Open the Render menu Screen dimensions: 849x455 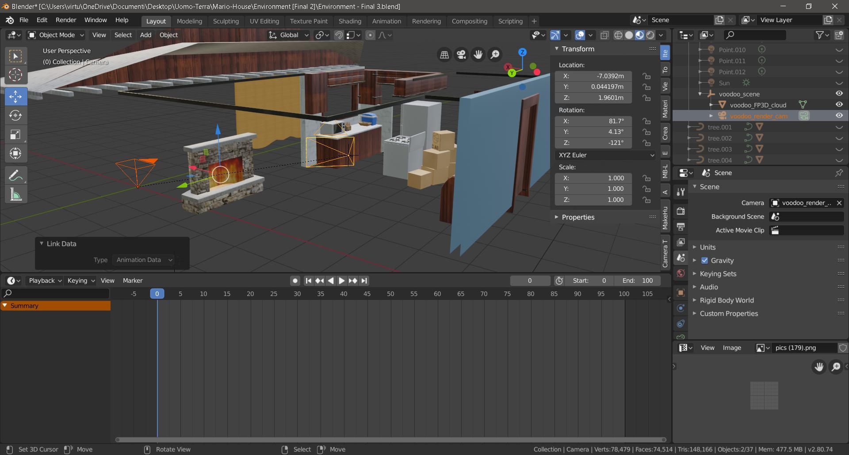[66, 20]
